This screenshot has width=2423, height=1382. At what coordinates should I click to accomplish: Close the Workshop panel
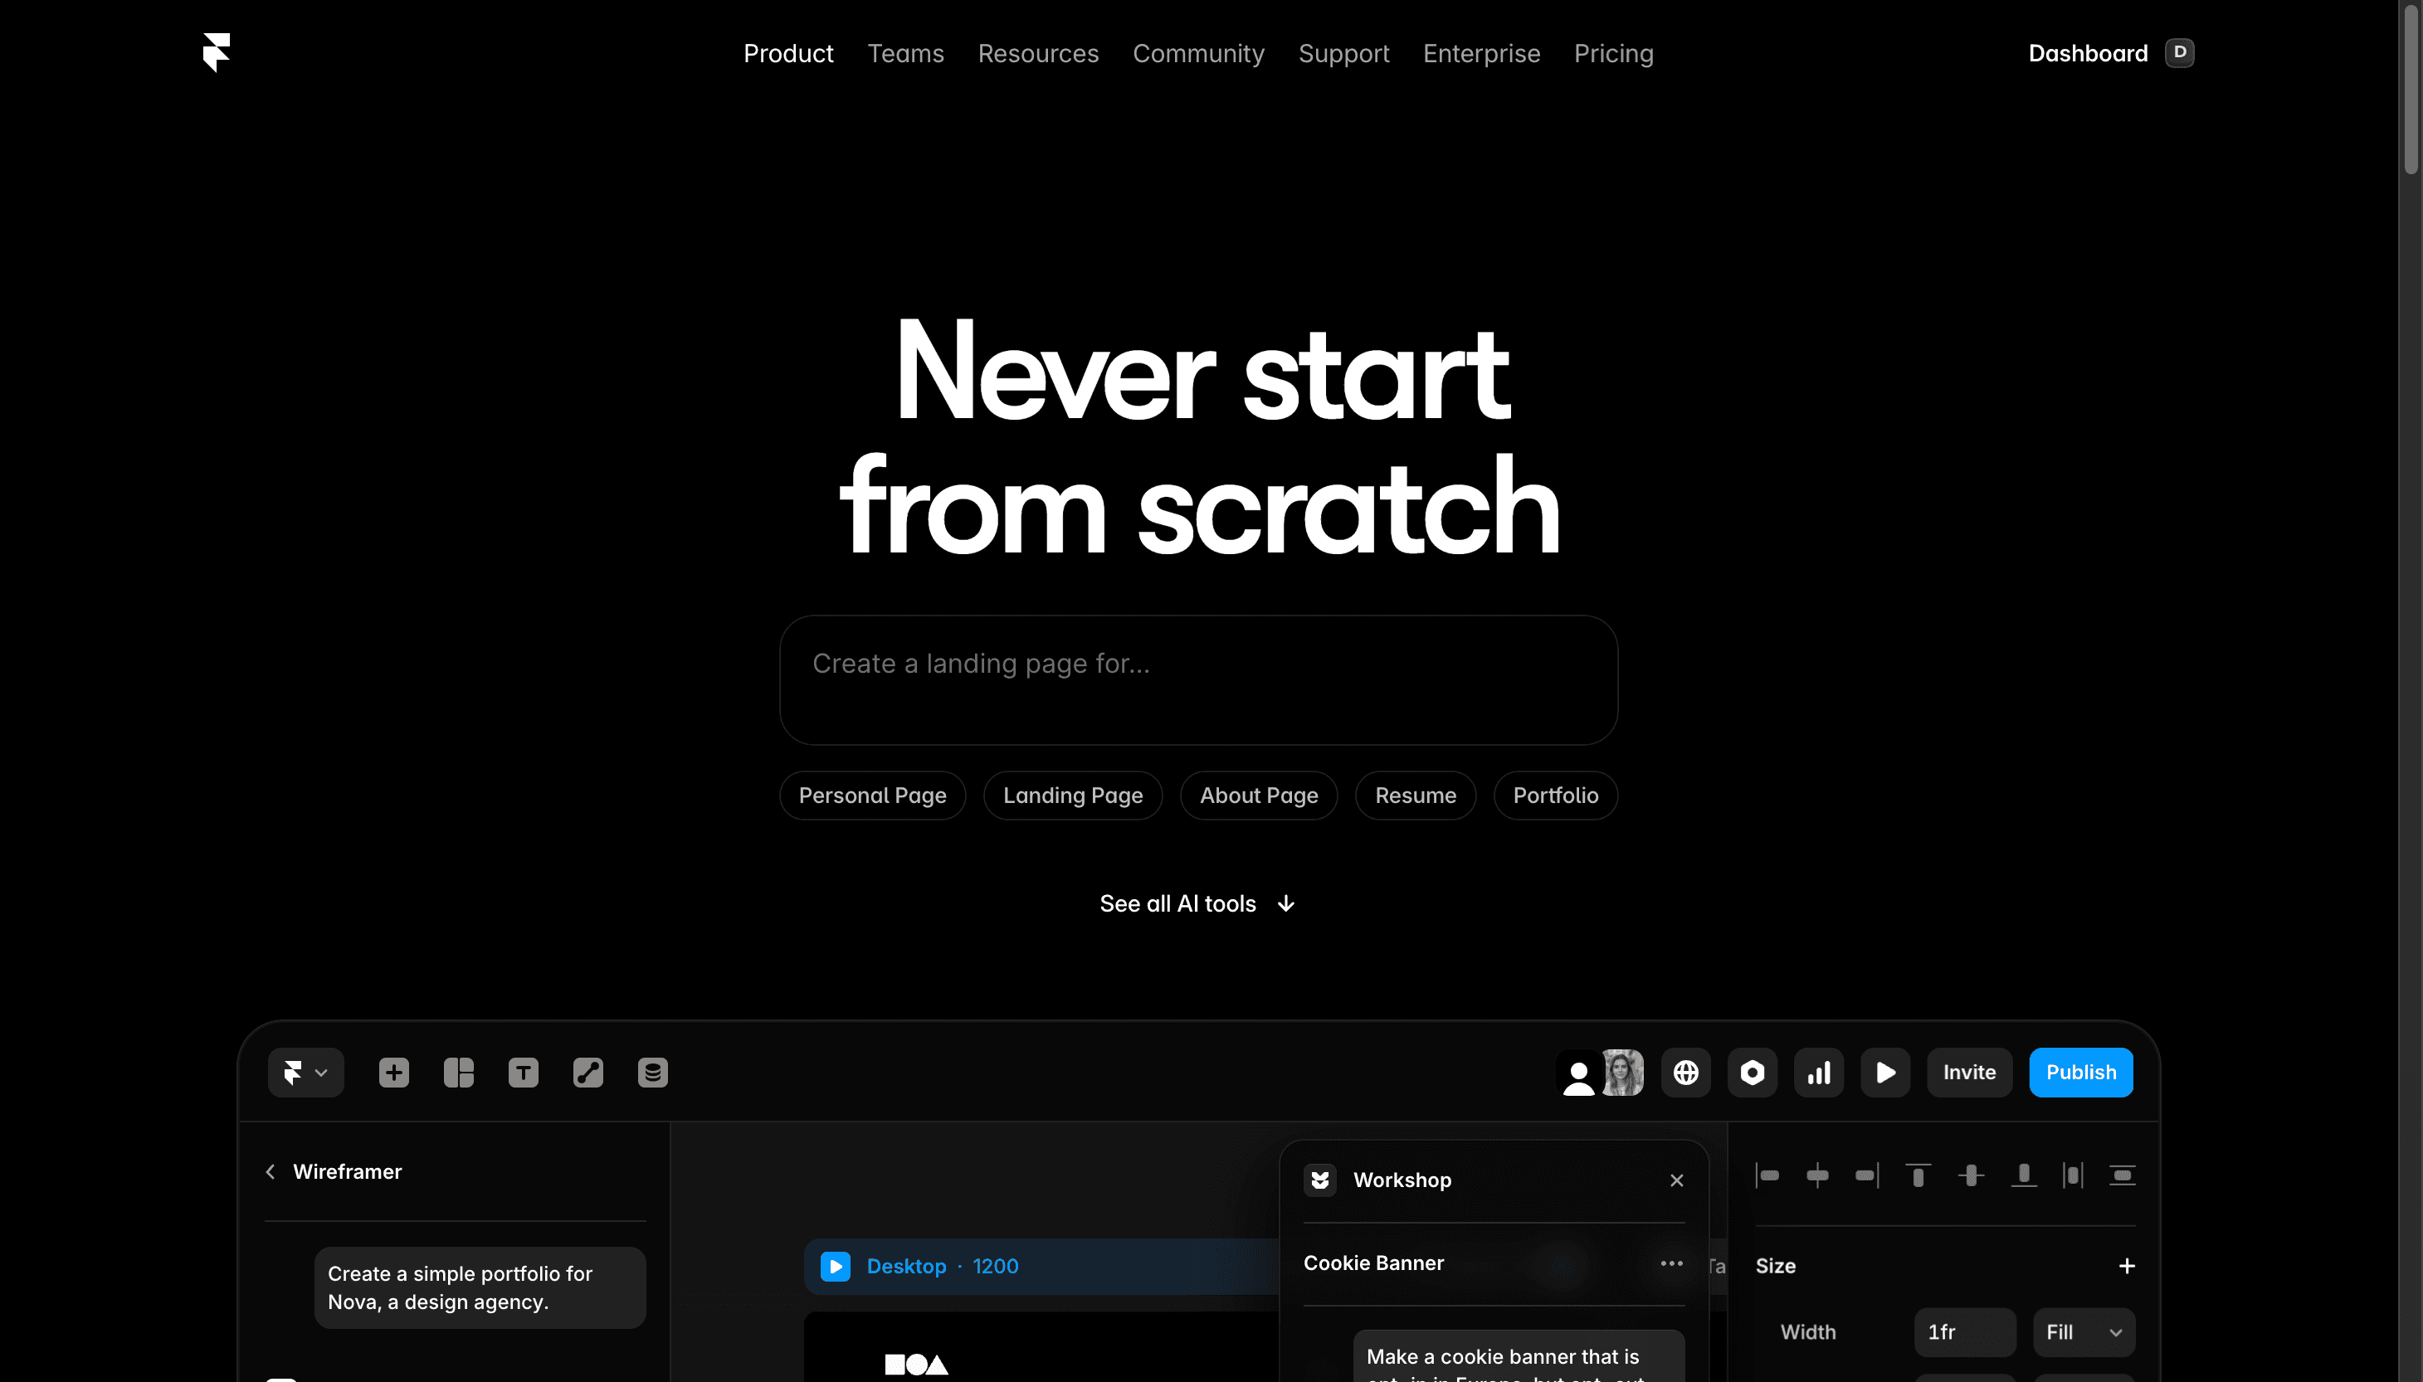(1677, 1180)
